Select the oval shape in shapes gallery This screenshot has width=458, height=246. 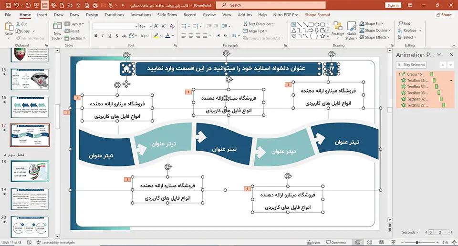(317, 24)
